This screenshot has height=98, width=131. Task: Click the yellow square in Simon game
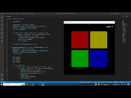click(x=99, y=40)
